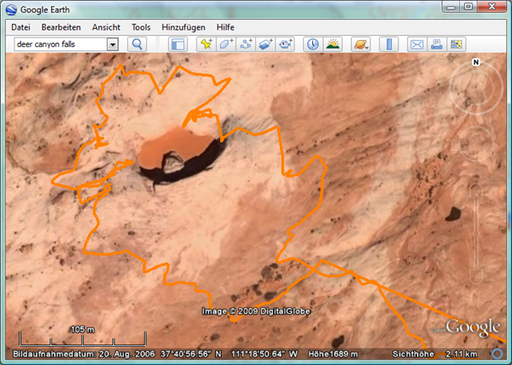The height and width of the screenshot is (365, 512).
Task: Click the email envelope icon
Action: tap(417, 45)
